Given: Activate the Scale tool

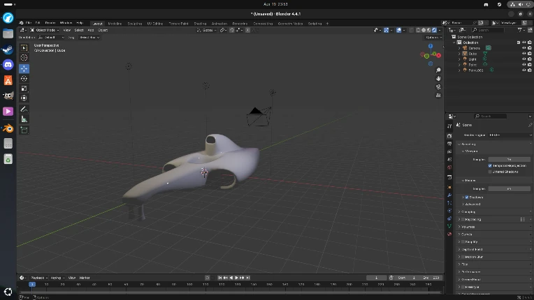Looking at the screenshot, I should tap(24, 89).
